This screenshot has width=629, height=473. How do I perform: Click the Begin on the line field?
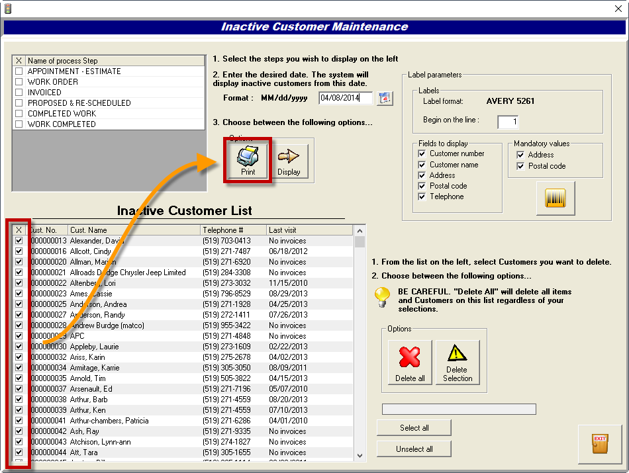(508, 122)
